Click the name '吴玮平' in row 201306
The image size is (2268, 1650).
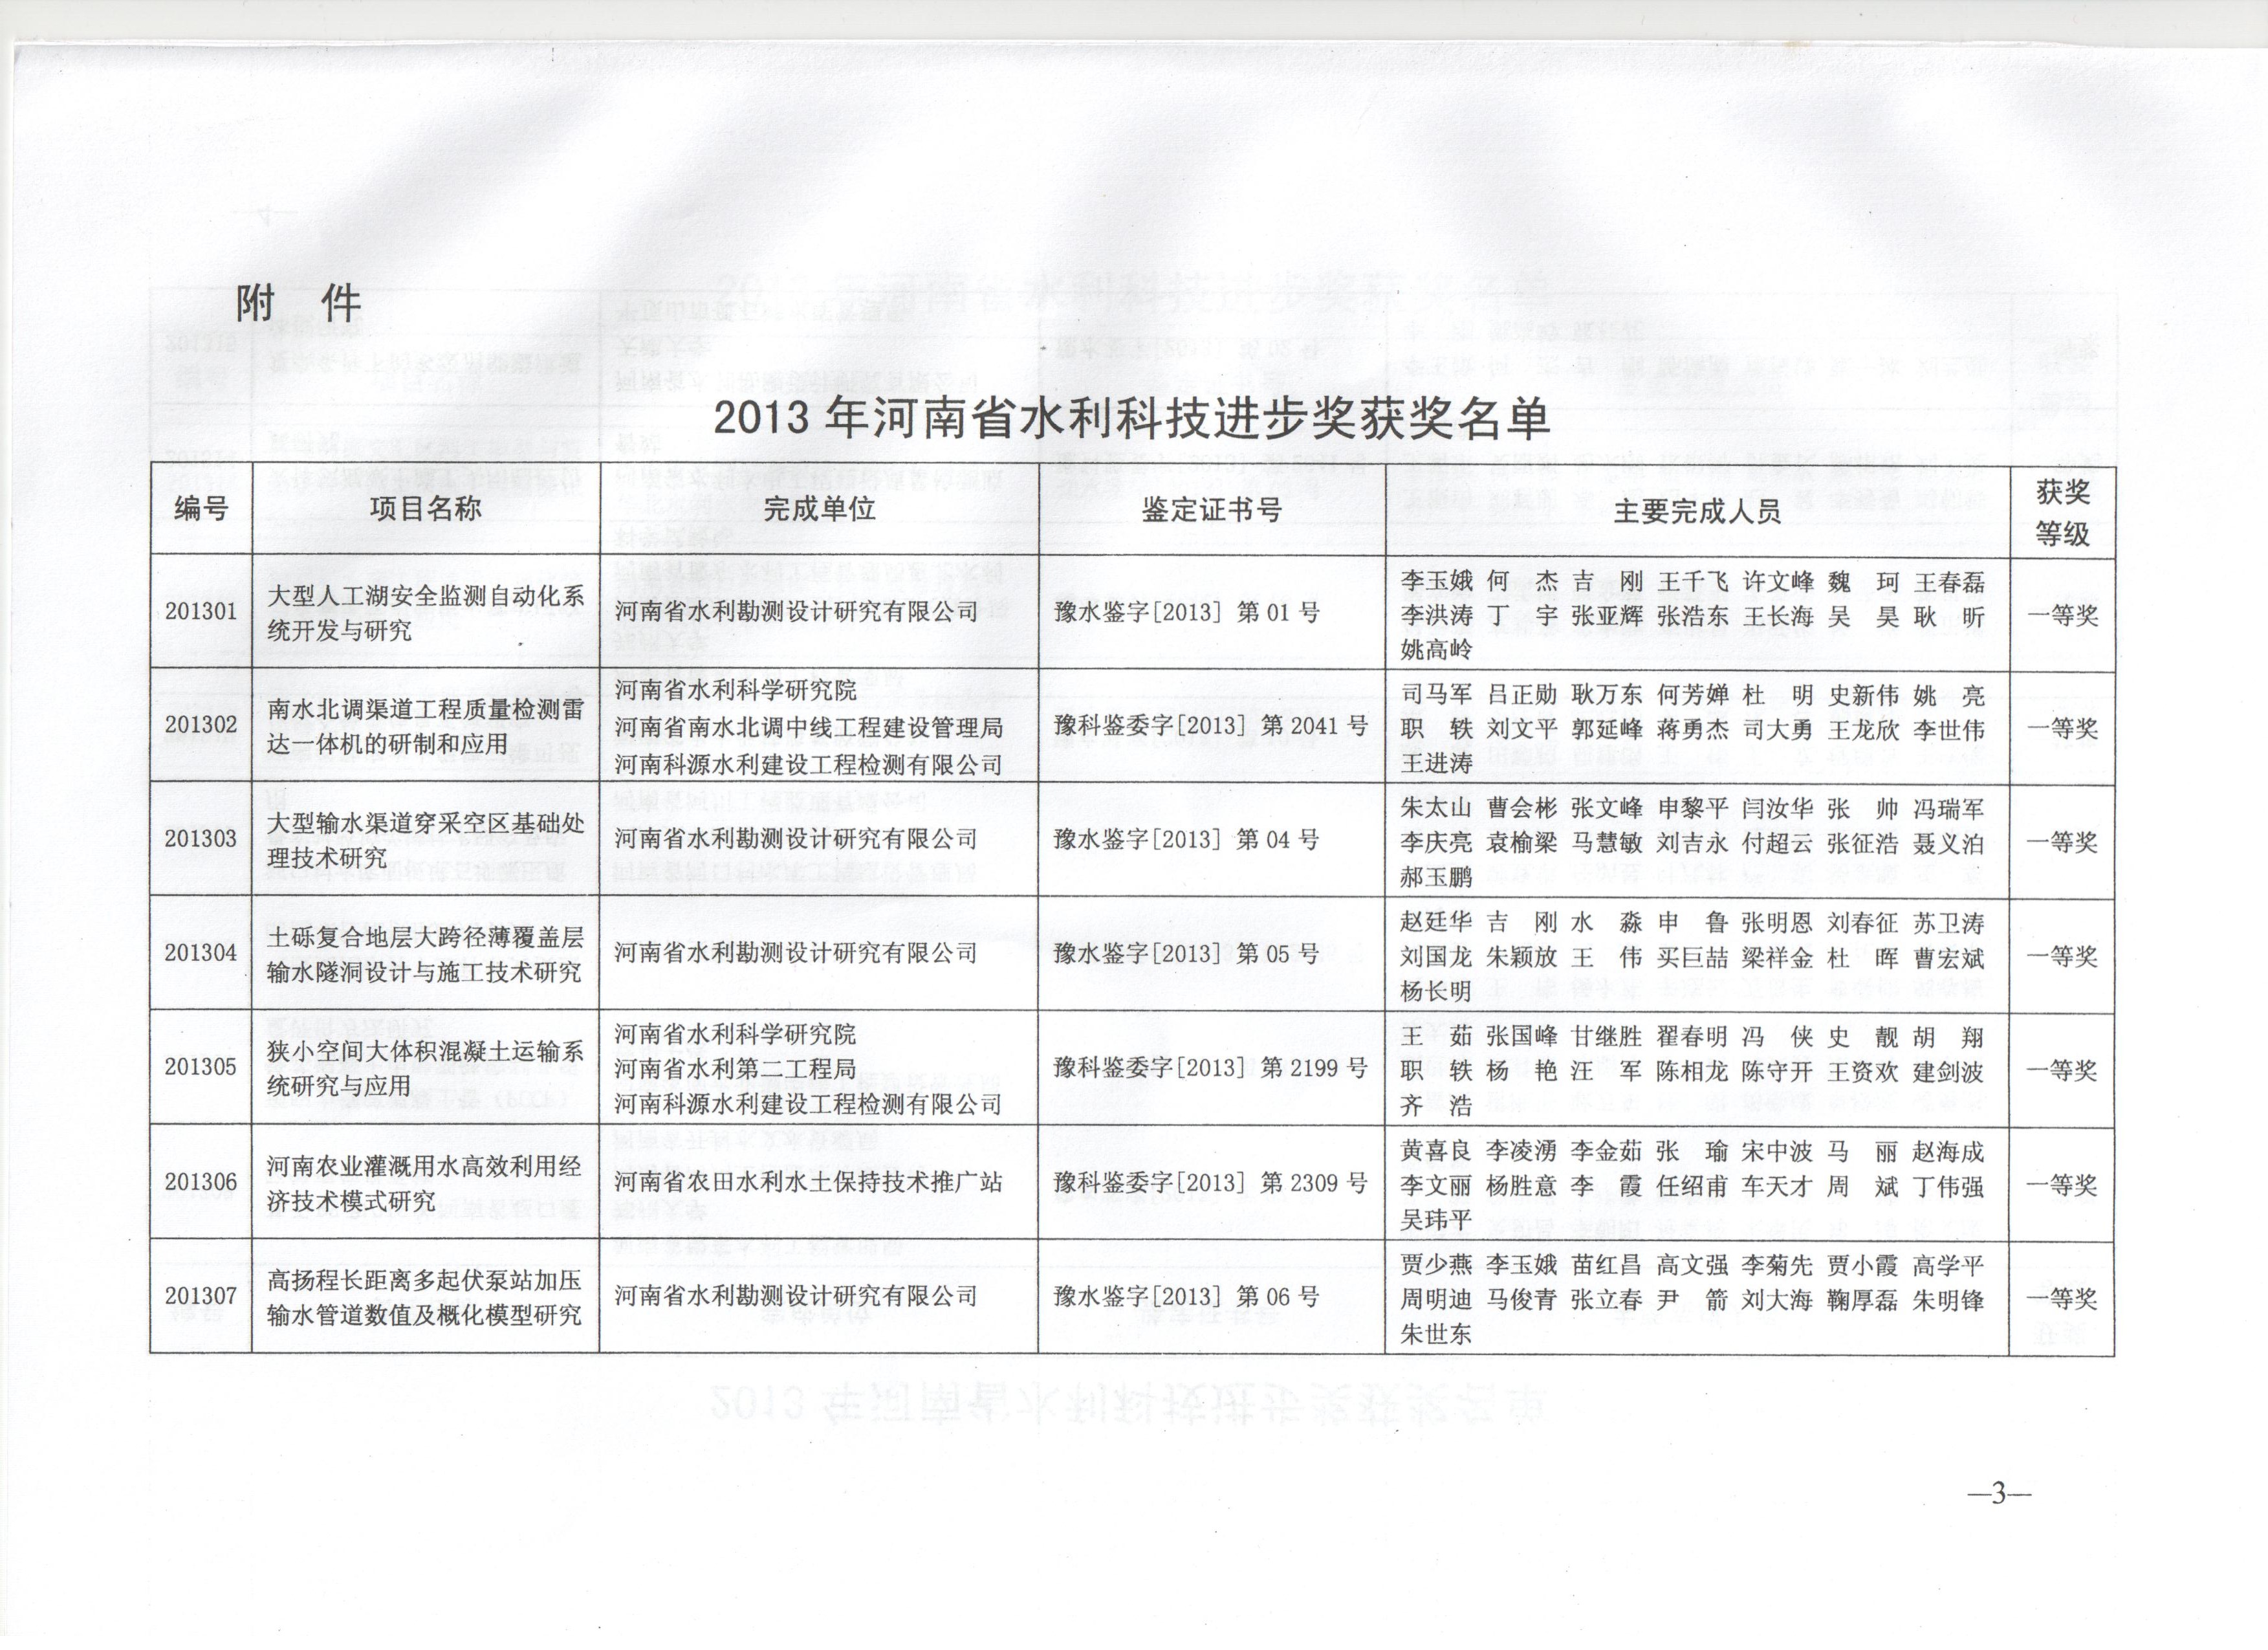click(x=1436, y=1221)
